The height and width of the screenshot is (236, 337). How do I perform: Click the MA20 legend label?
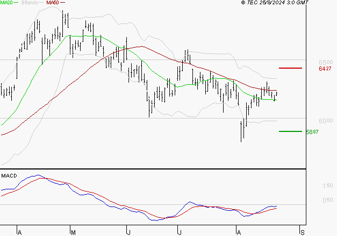click(6, 3)
